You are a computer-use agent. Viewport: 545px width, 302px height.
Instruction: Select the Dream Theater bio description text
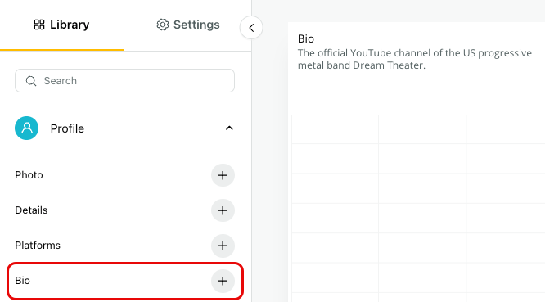coord(415,59)
